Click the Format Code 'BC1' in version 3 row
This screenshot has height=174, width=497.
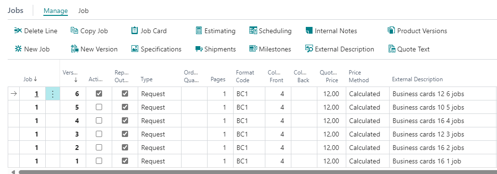[249, 134]
